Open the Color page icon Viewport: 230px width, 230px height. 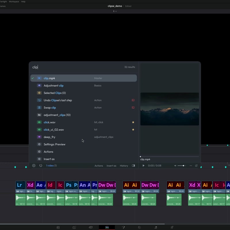click(x=139, y=227)
